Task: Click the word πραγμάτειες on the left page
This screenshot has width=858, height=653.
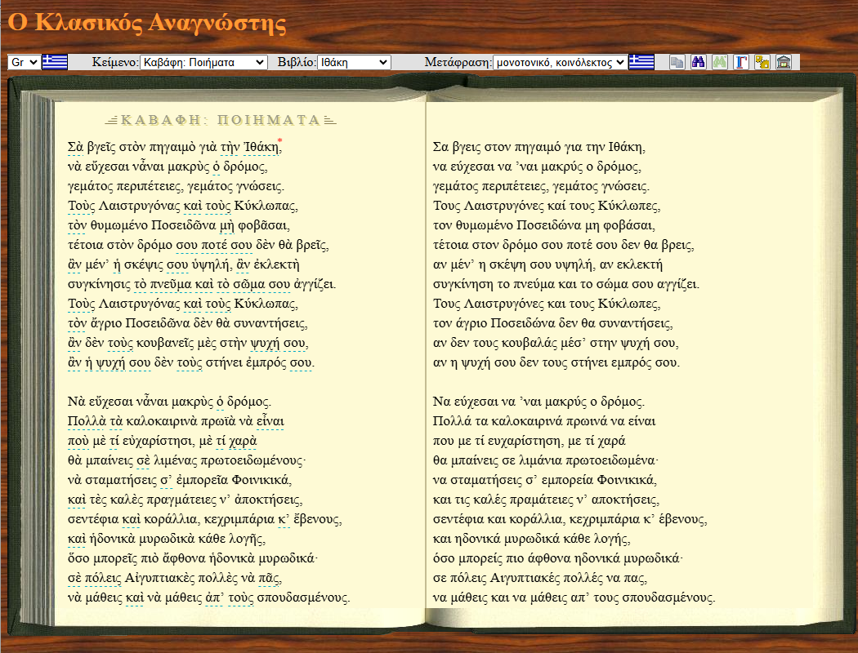Action: tap(182, 500)
